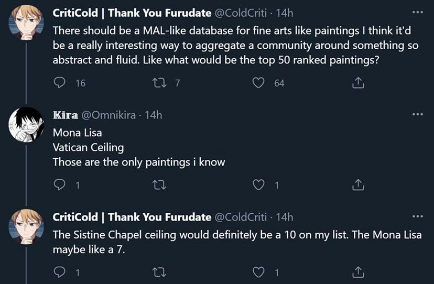Reply to the first CritiCold tweet
This screenshot has width=434, height=284.
click(60, 83)
